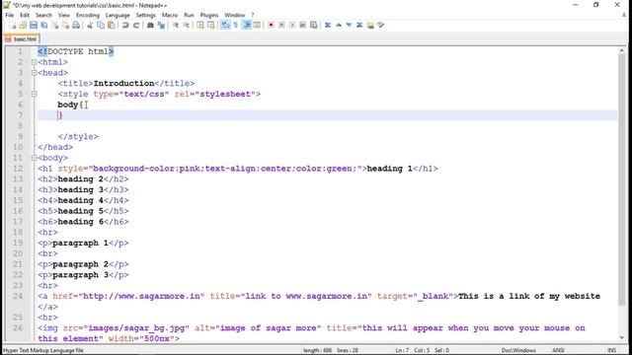This screenshot has height=355, width=632.
Task: Open the Settings menu
Action: (x=145, y=15)
